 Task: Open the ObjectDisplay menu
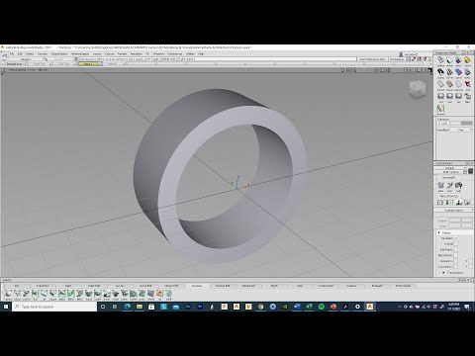coord(59,53)
